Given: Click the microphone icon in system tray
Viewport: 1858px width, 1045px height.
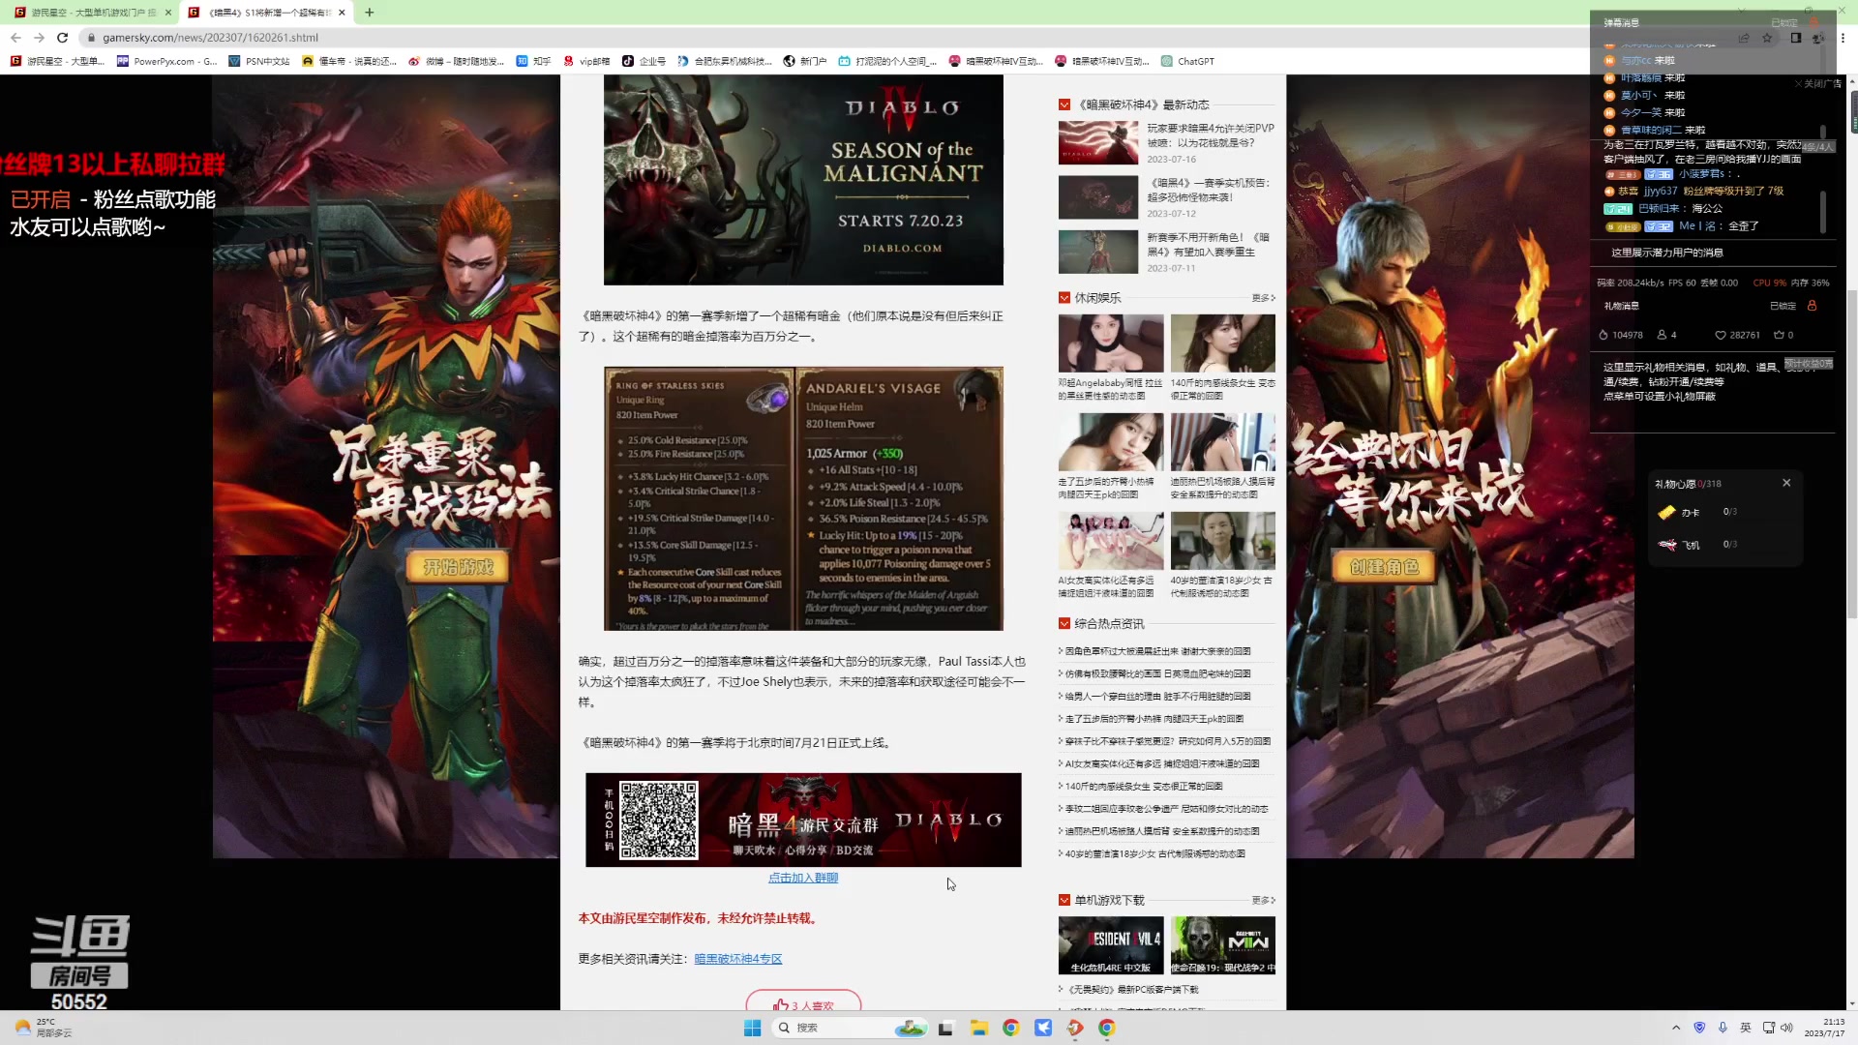Looking at the screenshot, I should (1723, 1028).
